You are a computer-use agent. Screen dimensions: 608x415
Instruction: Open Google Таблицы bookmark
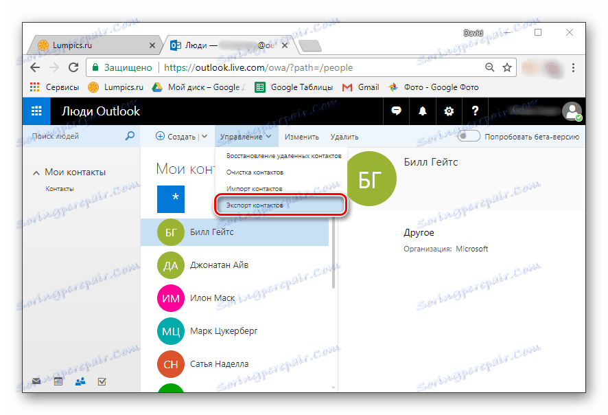tap(294, 87)
